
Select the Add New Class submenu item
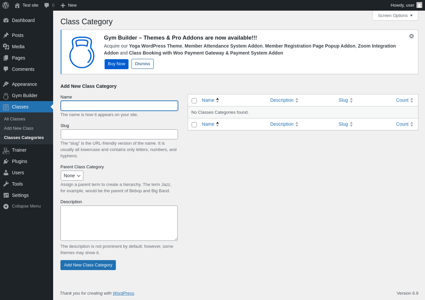[19, 128]
